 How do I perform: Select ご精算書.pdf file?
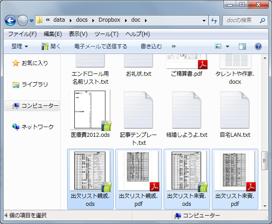pyautogui.click(x=187, y=66)
